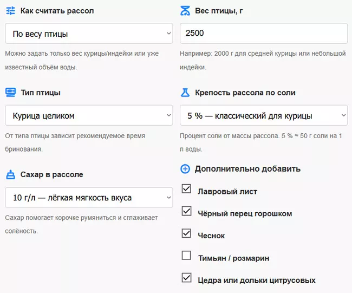The height and width of the screenshot is (293, 352).
Task: Click the Сахар в рассоле label text
Action: point(52,175)
